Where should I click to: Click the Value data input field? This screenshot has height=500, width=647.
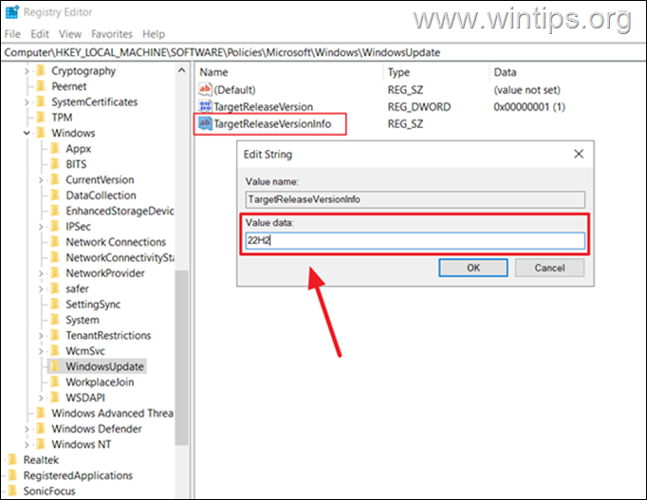(x=416, y=240)
